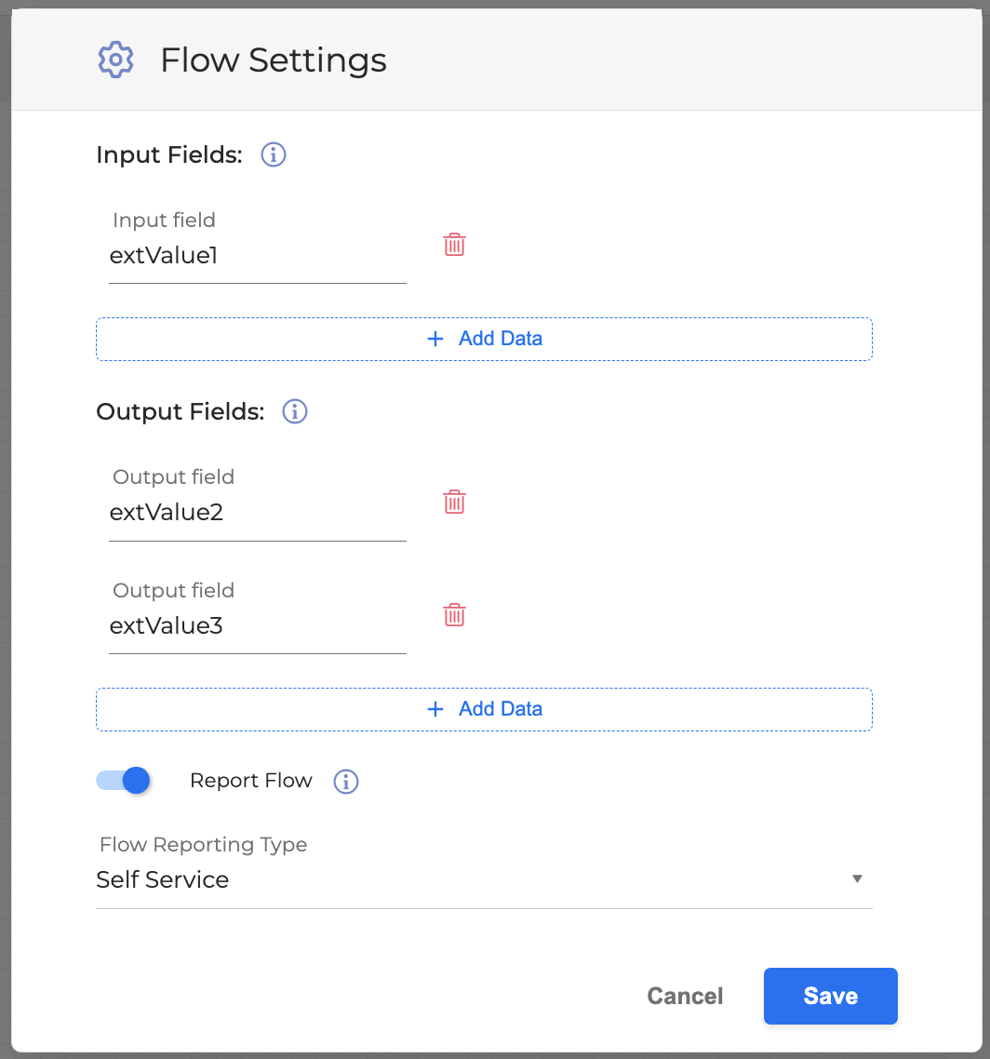Edit the extValue2 output field
The height and width of the screenshot is (1059, 990).
257,513
